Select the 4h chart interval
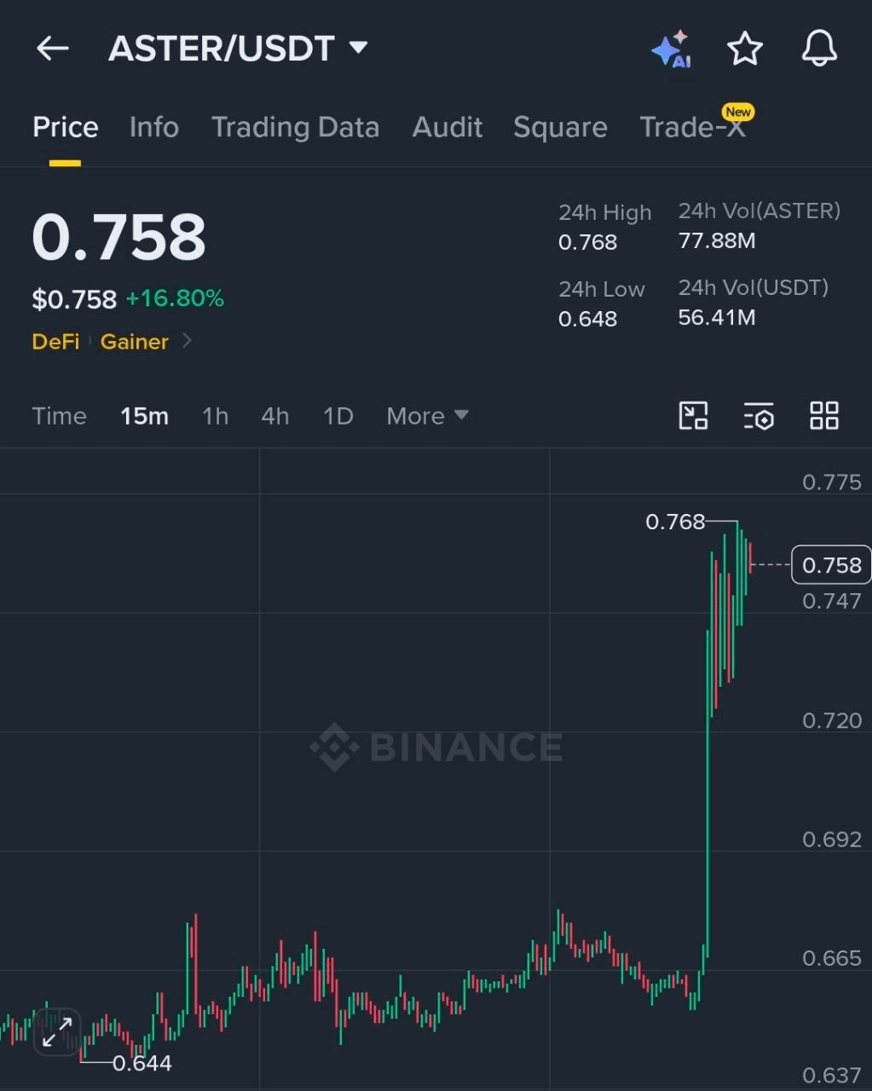The image size is (872, 1091). click(x=274, y=416)
